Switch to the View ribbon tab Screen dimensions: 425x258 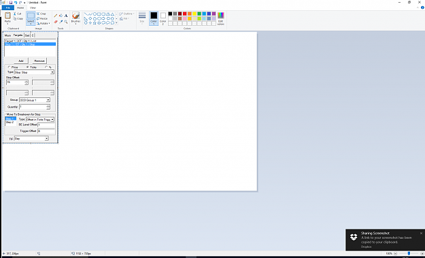tap(33, 7)
